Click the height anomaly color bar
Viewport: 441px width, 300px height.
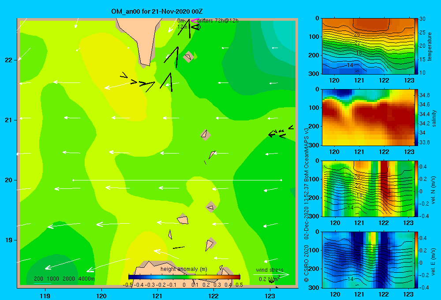tap(184, 277)
